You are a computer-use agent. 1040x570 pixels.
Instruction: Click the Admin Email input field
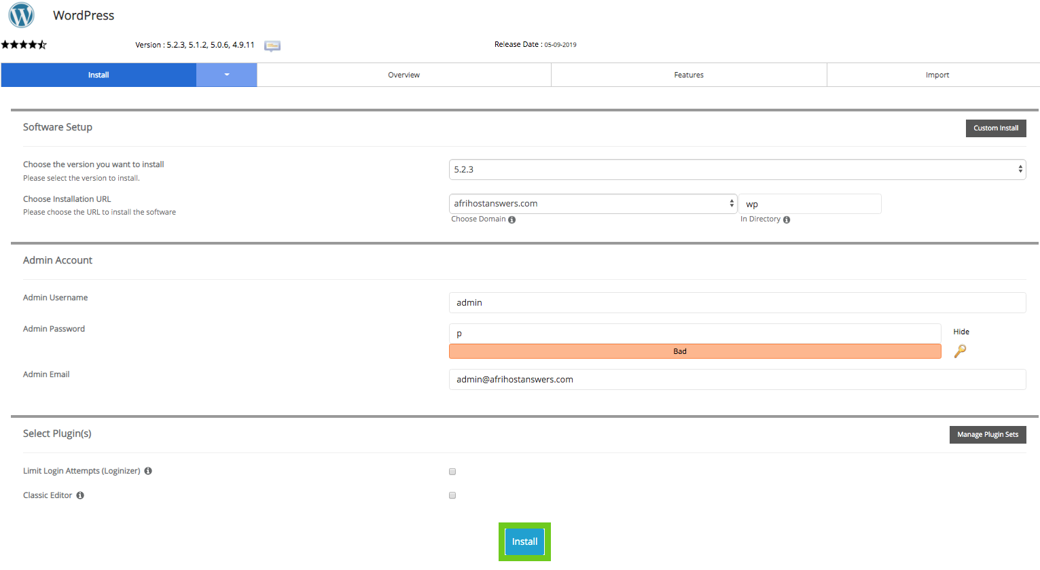tap(737, 380)
